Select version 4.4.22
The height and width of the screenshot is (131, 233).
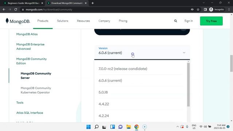point(141,104)
